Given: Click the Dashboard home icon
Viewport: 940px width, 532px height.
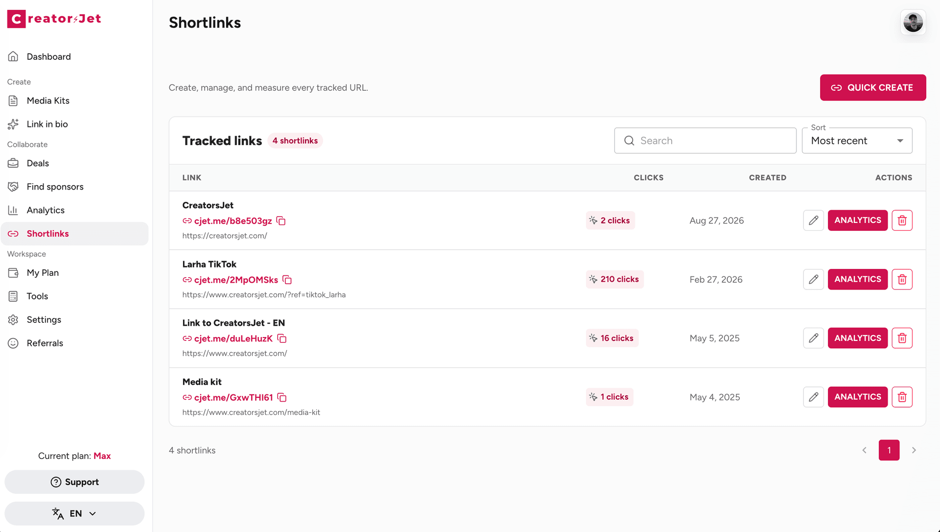Looking at the screenshot, I should 13,56.
